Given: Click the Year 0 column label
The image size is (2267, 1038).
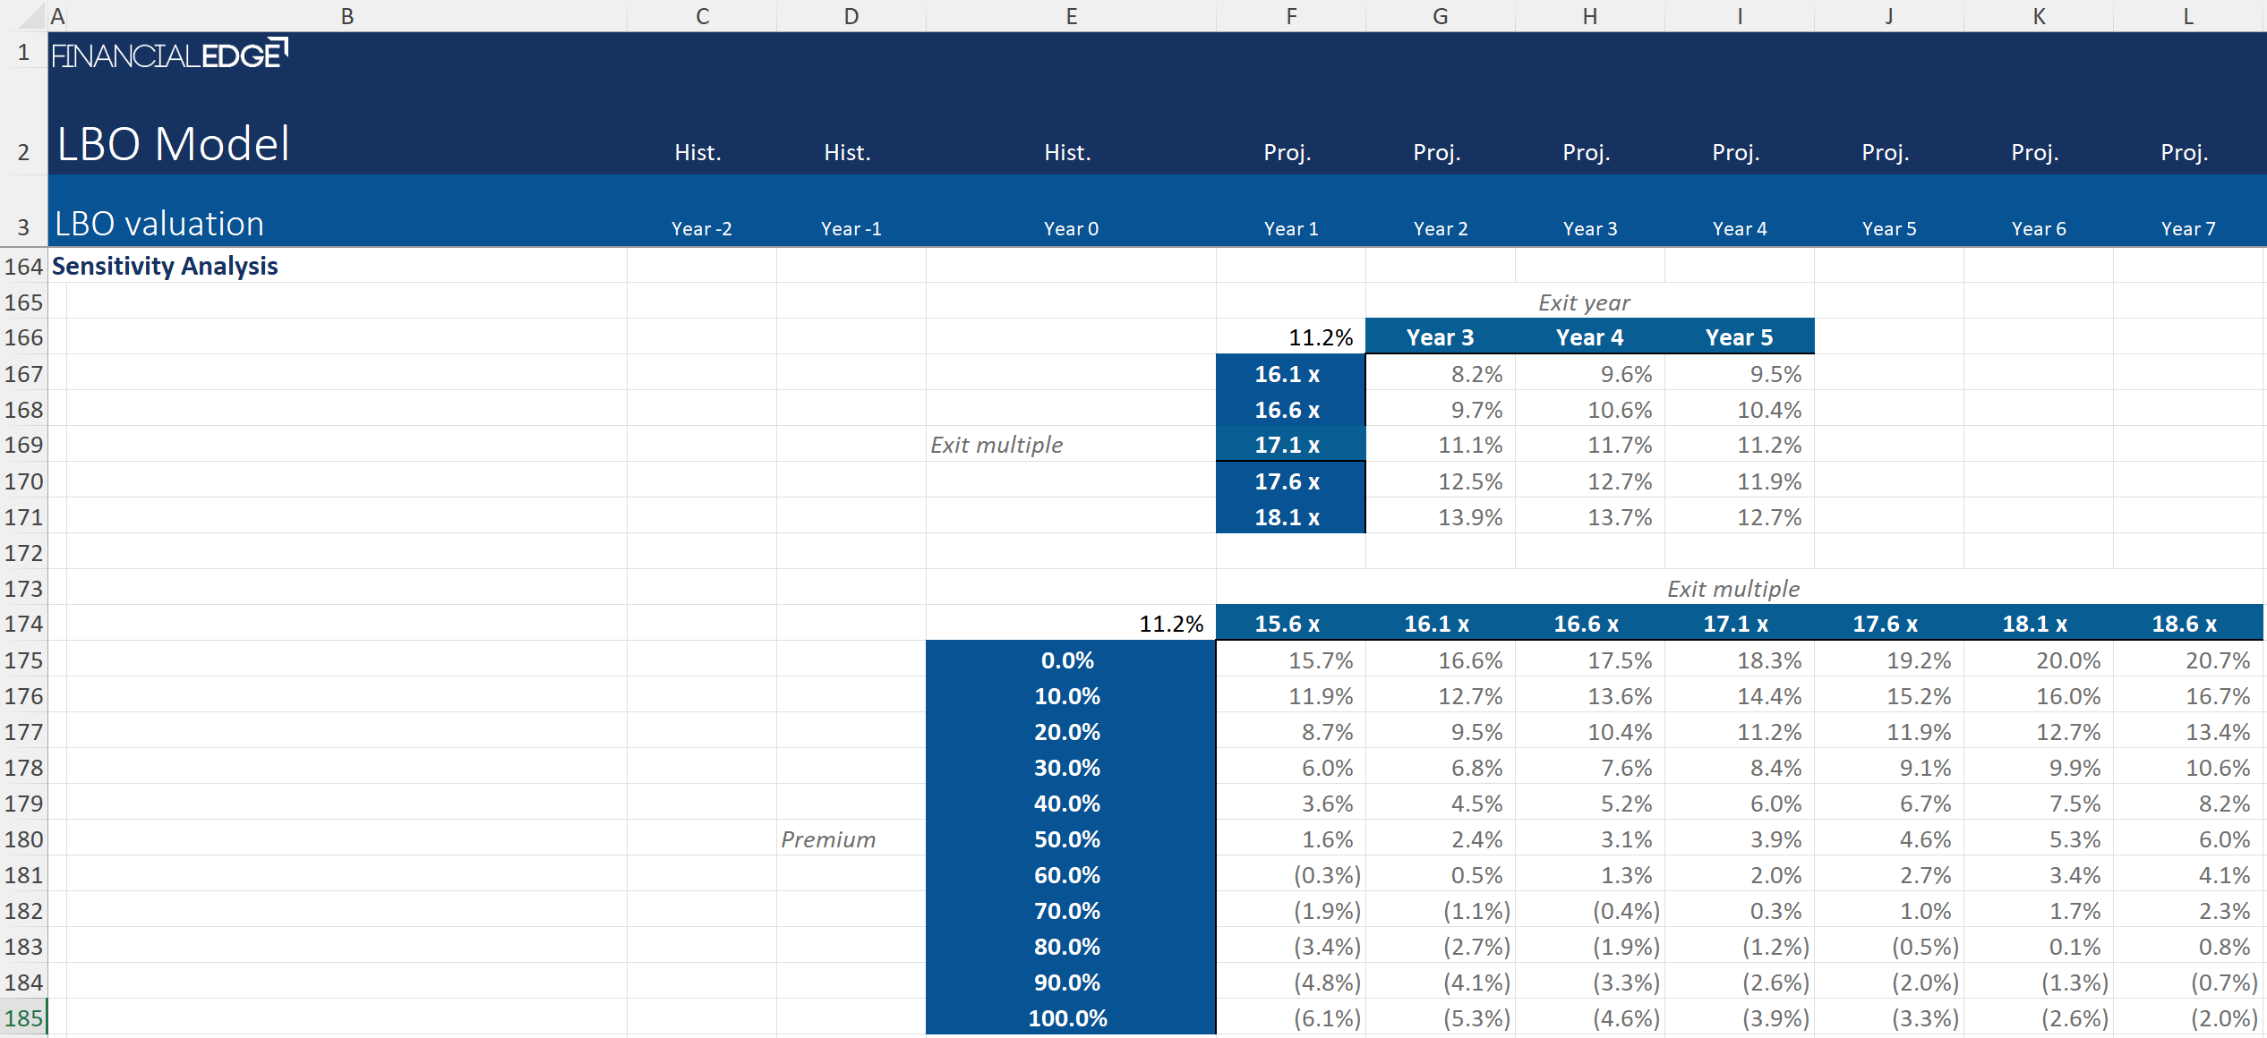Looking at the screenshot, I should (1071, 229).
